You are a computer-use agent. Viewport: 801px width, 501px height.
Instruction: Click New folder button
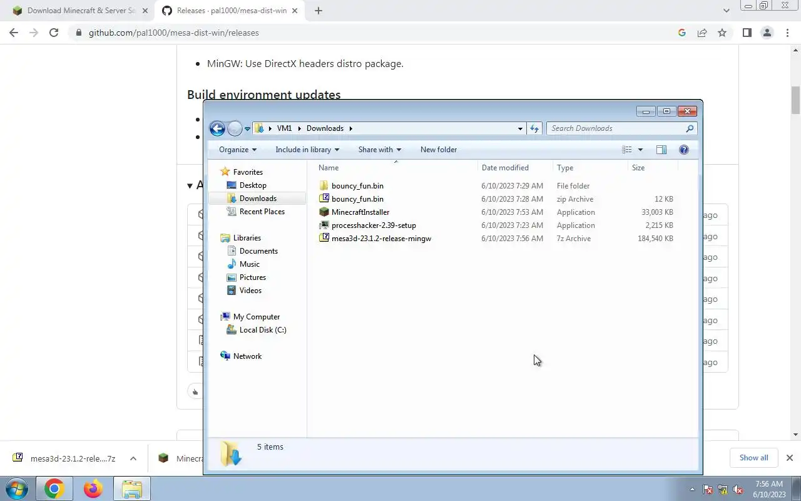tap(439, 150)
